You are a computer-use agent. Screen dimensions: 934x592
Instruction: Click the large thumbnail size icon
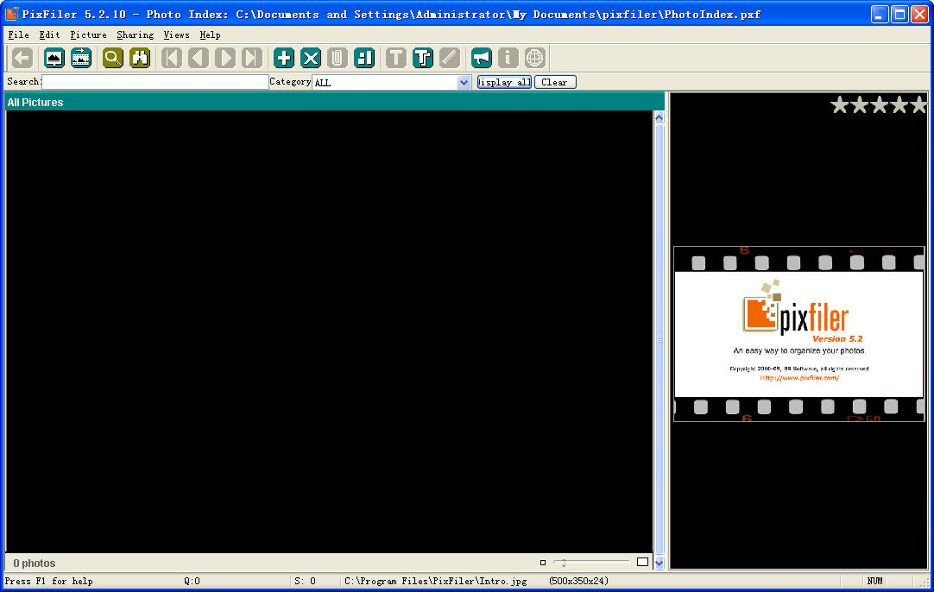pos(642,562)
